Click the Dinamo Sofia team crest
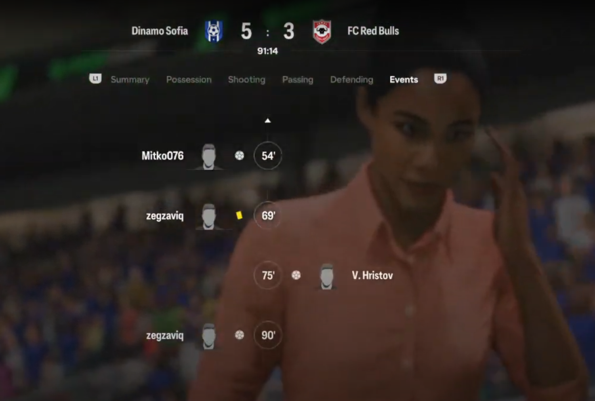This screenshot has height=401, width=595. tap(214, 31)
